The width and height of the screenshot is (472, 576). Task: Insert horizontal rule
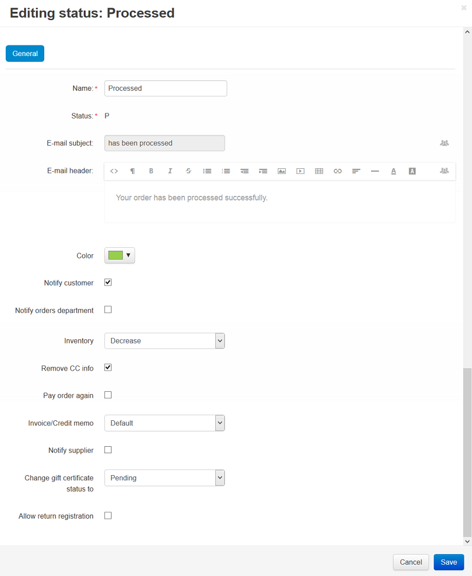pos(375,171)
